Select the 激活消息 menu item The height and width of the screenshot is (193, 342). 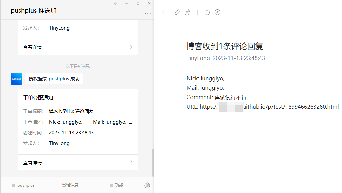(x=70, y=185)
